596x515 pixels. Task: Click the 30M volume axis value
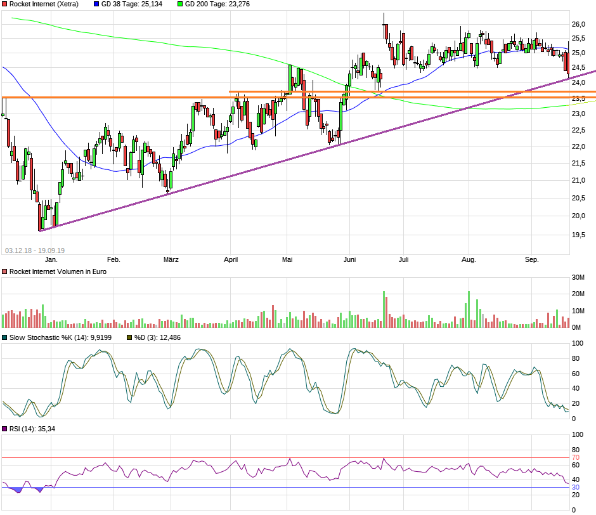click(578, 277)
